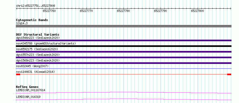
Task: Click the purple bar under dgv1546n223
Action: (124, 40)
